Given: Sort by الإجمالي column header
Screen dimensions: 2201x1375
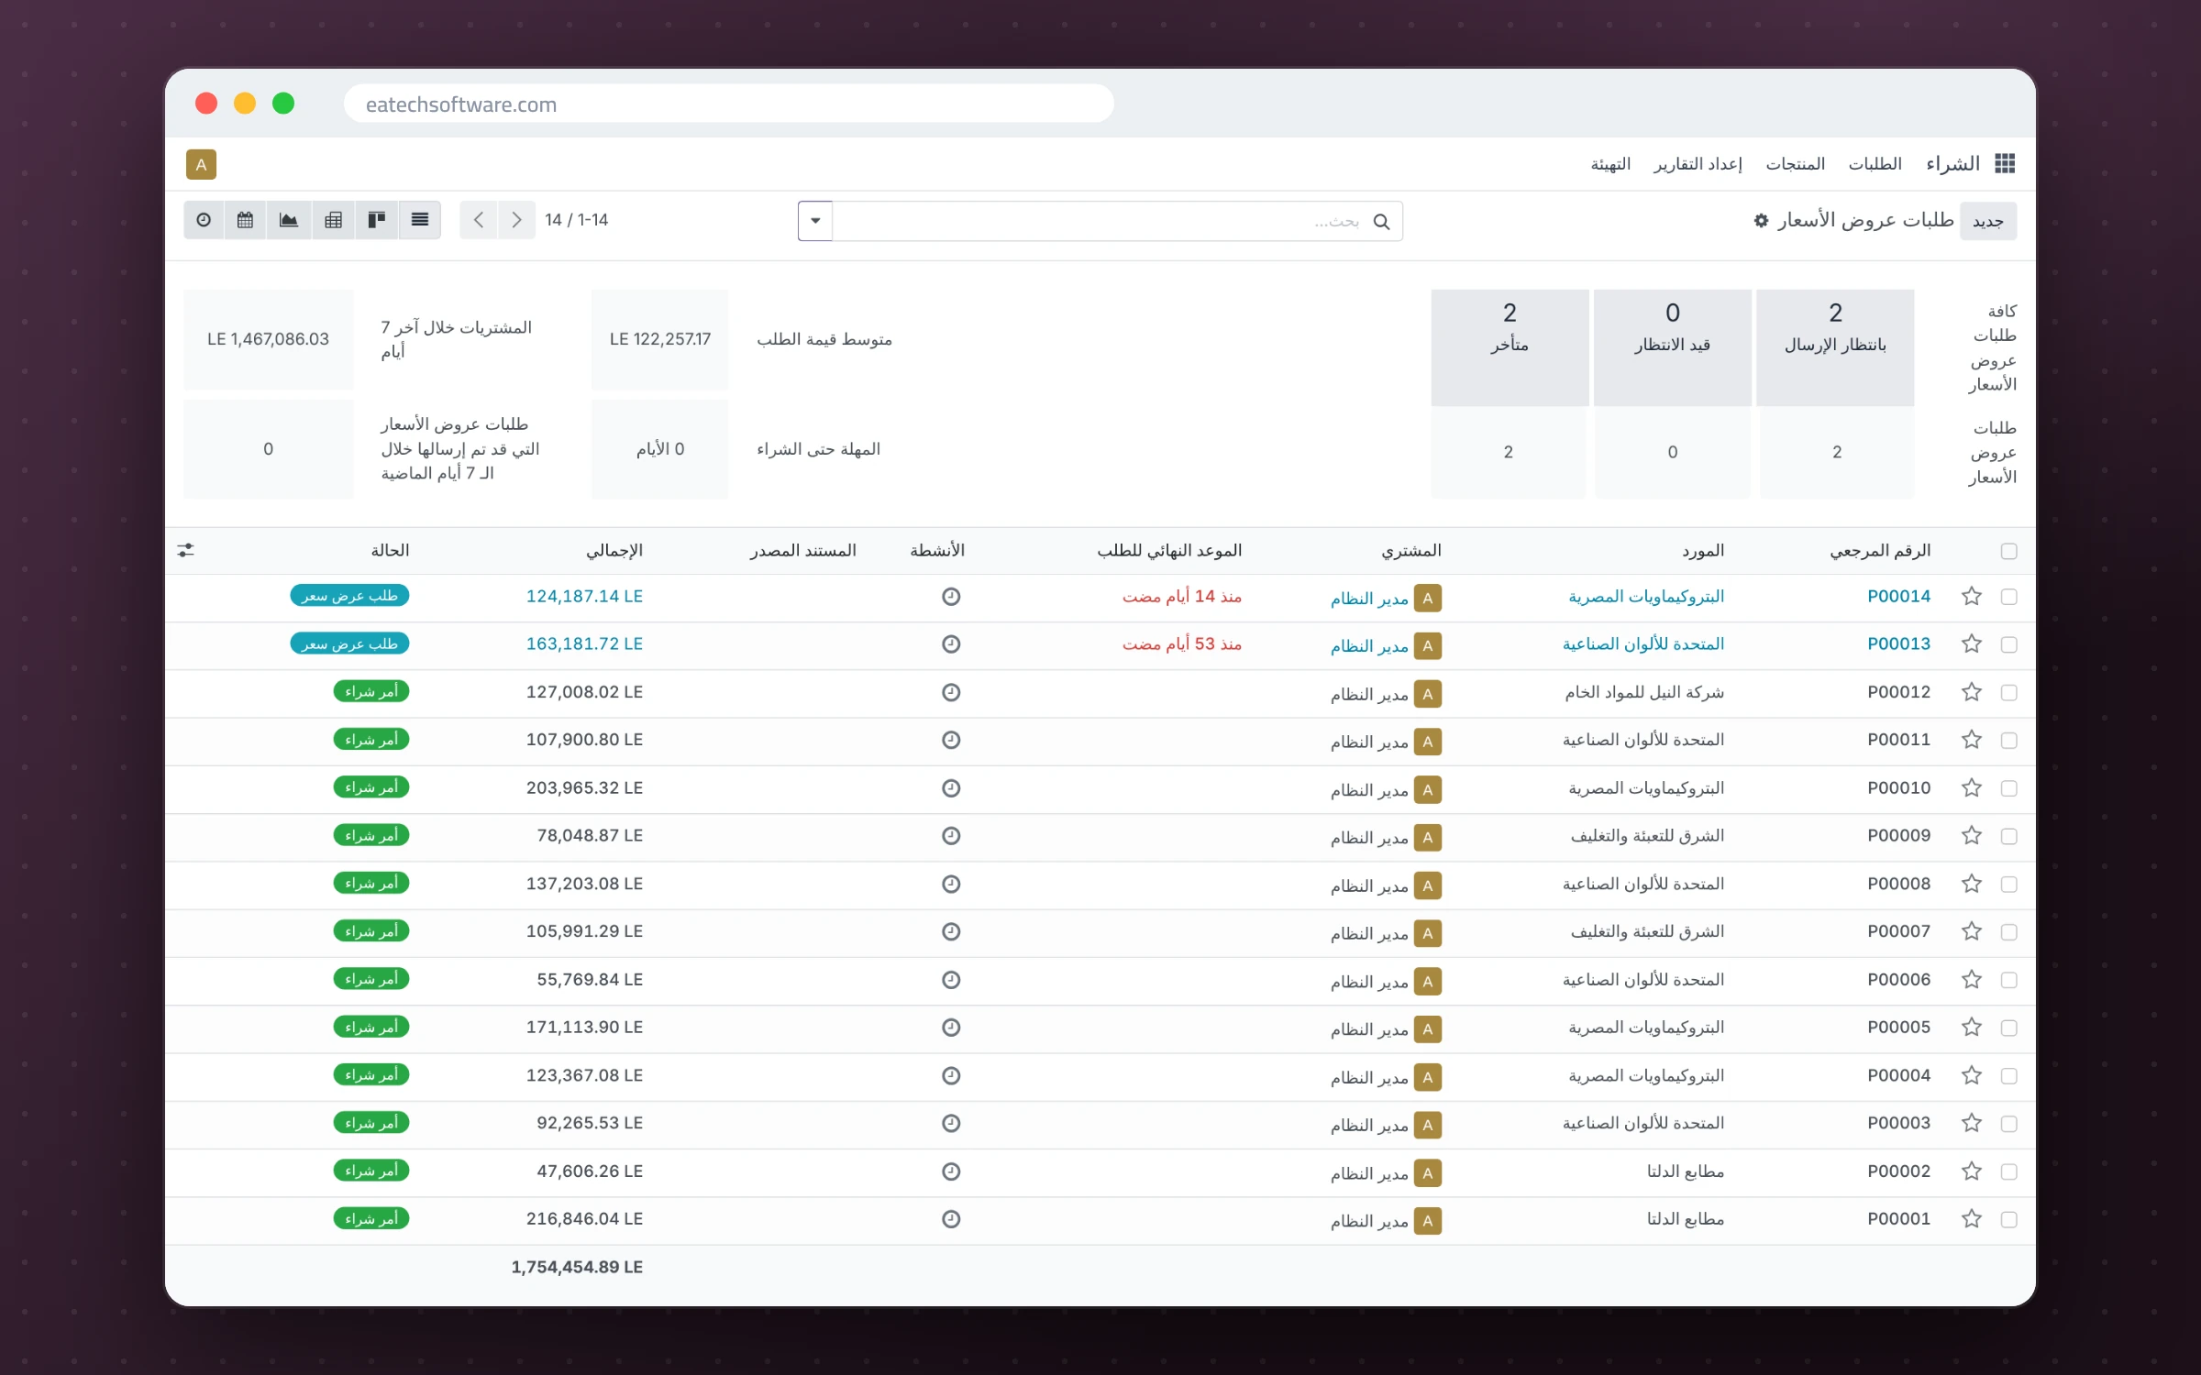Looking at the screenshot, I should (x=614, y=550).
